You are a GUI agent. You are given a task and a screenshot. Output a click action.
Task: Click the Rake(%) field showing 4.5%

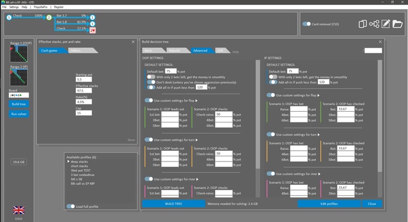[x=84, y=102]
